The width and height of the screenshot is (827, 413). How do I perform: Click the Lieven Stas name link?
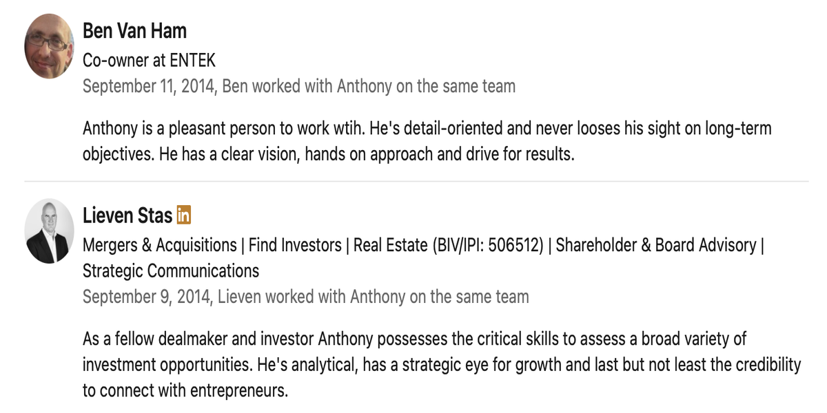click(127, 215)
